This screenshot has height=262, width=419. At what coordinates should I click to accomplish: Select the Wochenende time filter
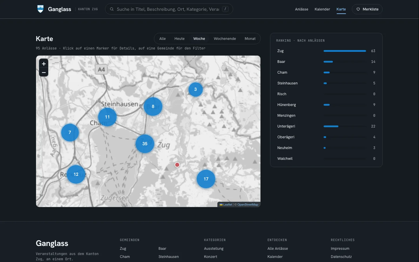point(225,39)
